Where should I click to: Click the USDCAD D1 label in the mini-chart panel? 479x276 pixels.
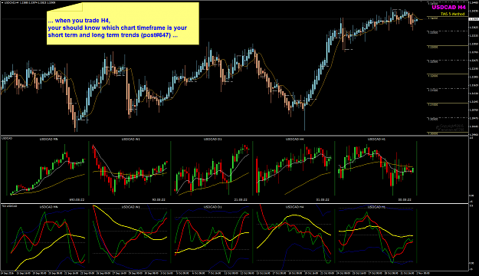[x=212, y=139]
